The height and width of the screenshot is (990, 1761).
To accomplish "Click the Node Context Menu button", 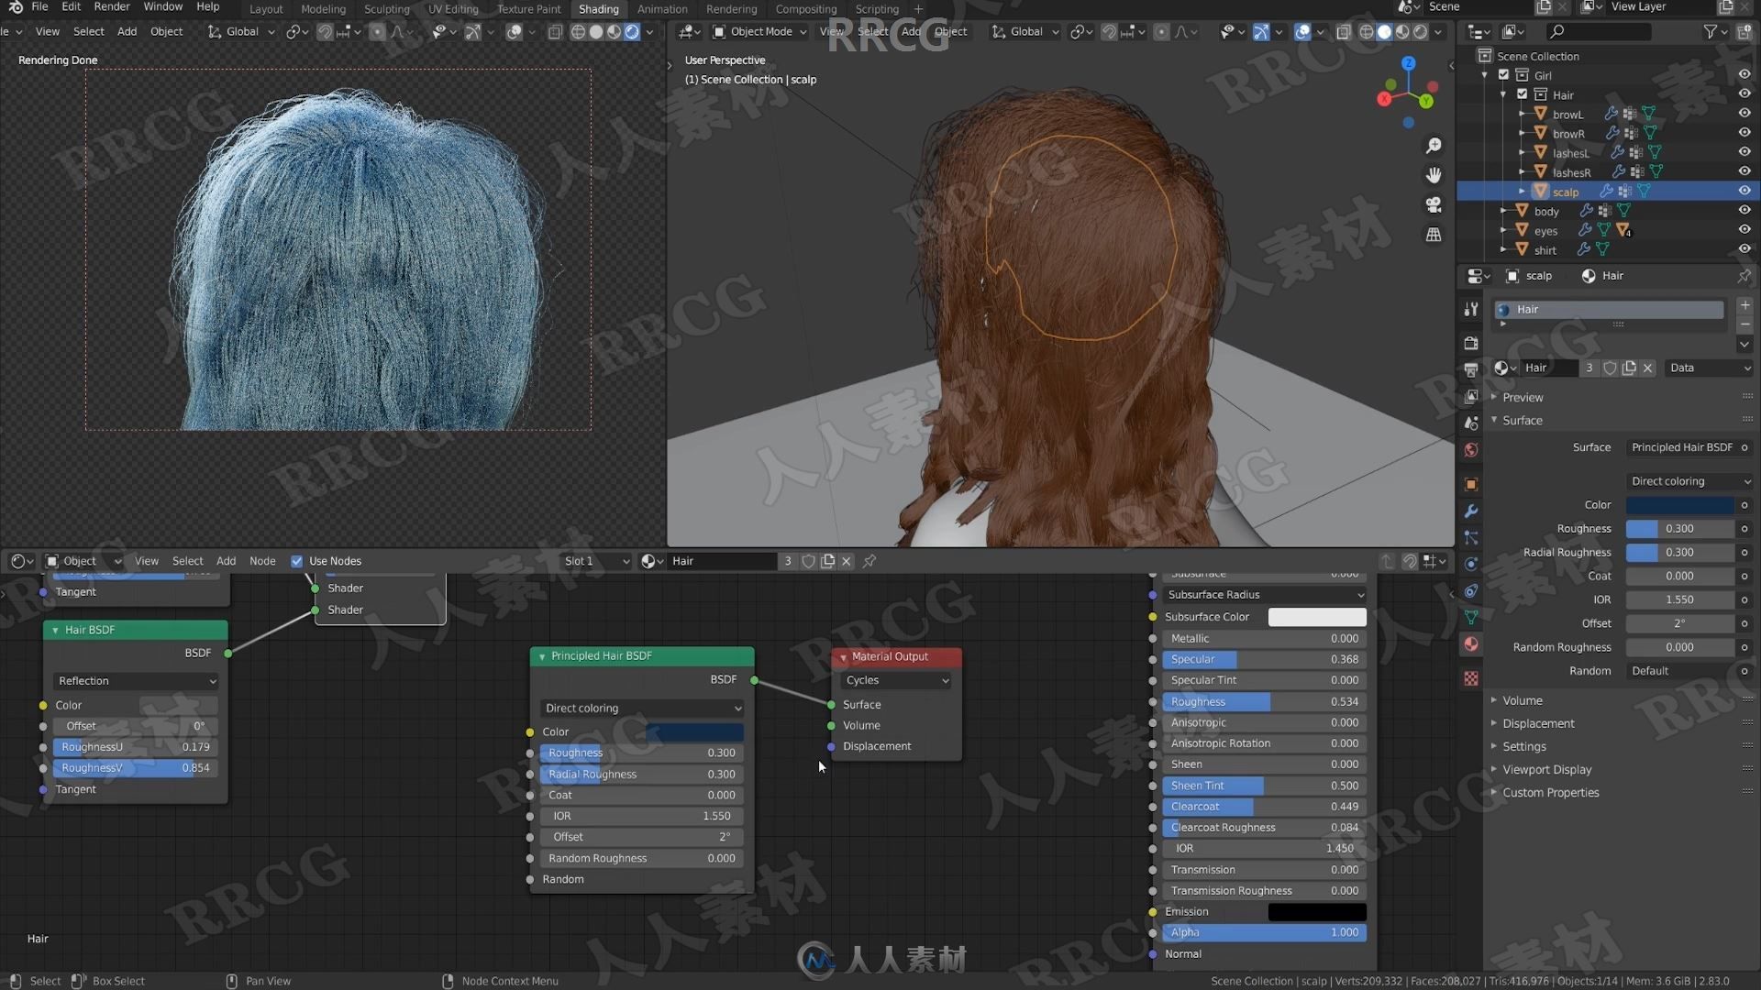I will click(508, 980).
